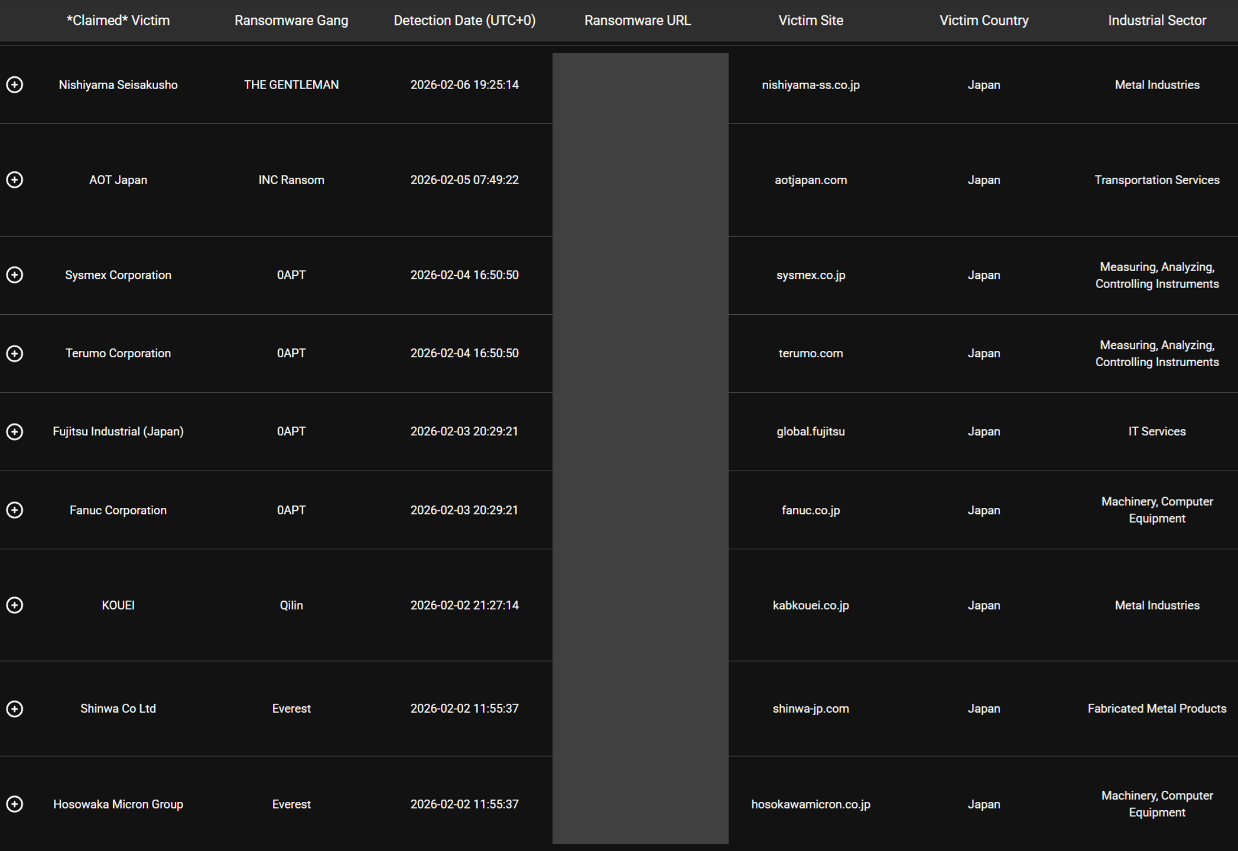Expand the AOT Japan row details
The height and width of the screenshot is (851, 1238).
coord(15,180)
